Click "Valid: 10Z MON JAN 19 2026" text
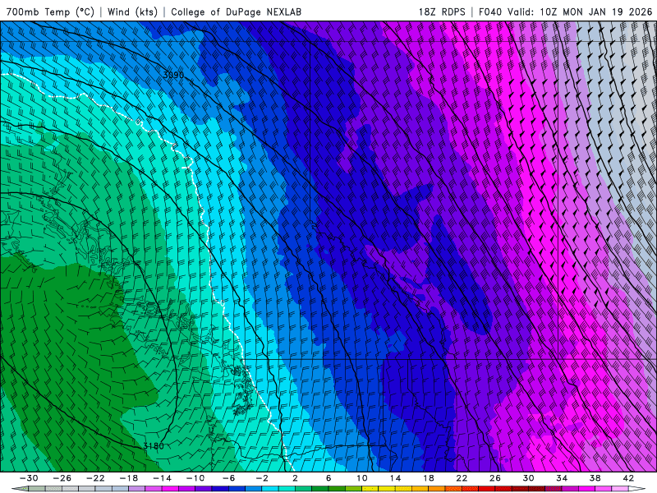This screenshot has width=657, height=493. click(x=580, y=12)
